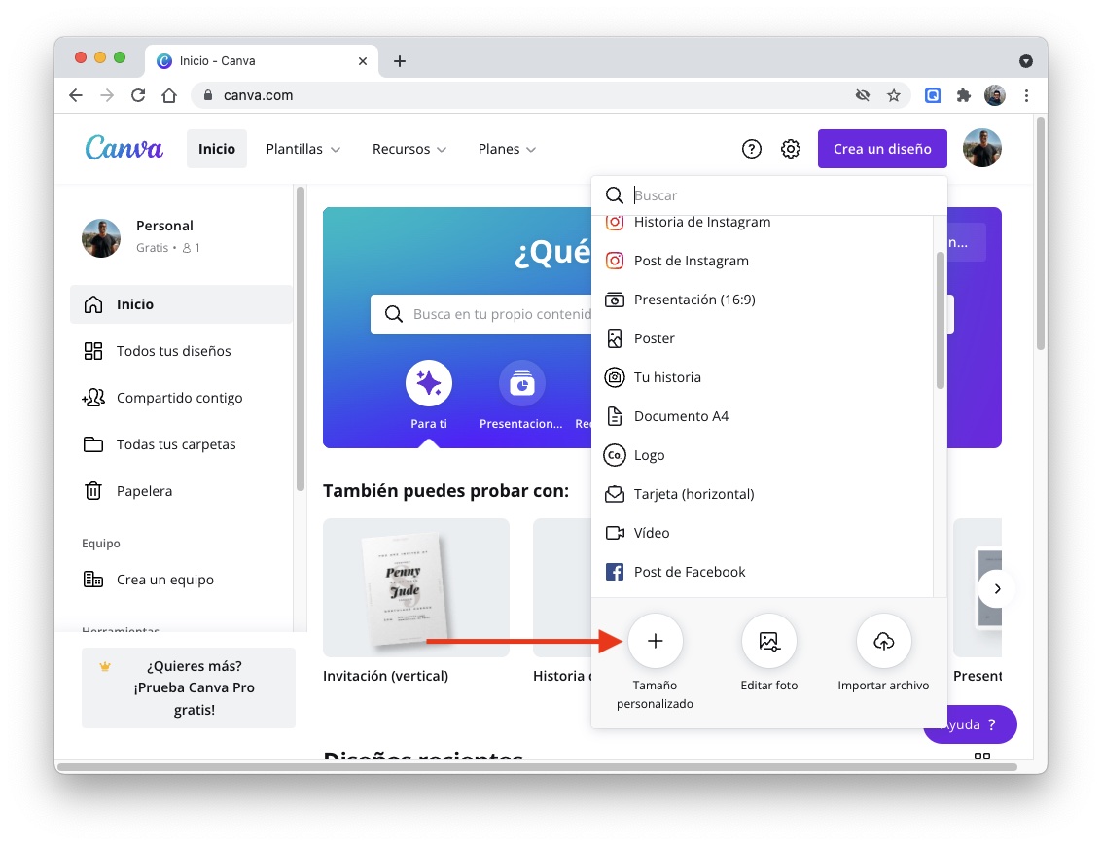Image resolution: width=1102 pixels, height=846 pixels.
Task: Select the Para ti sparkle icon
Action: 429,384
